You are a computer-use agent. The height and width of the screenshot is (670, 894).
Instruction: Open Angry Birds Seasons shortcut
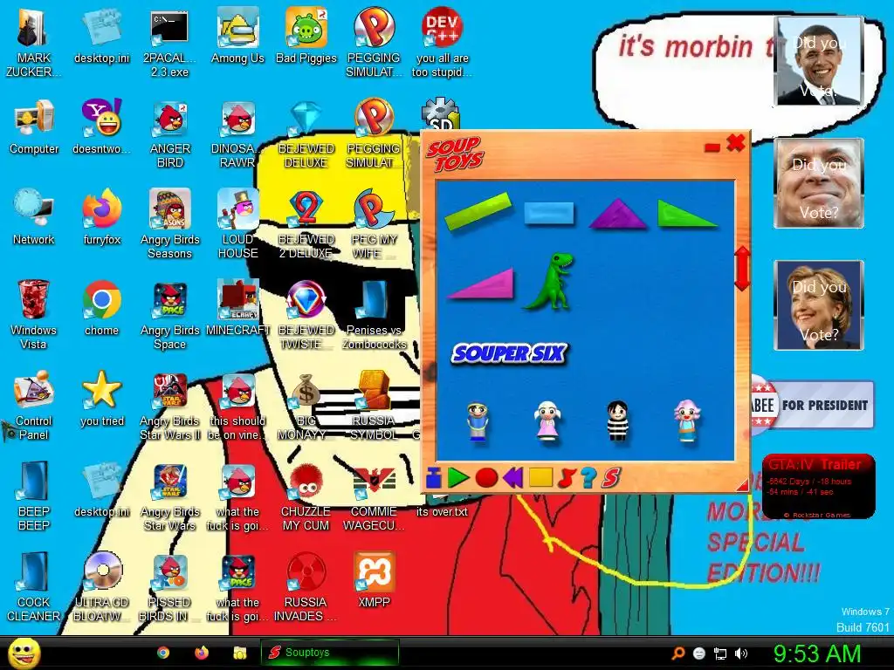(x=170, y=224)
